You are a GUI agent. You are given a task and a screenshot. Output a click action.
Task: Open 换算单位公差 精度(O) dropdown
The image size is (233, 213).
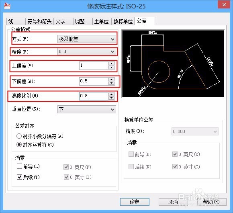(x=195, y=131)
